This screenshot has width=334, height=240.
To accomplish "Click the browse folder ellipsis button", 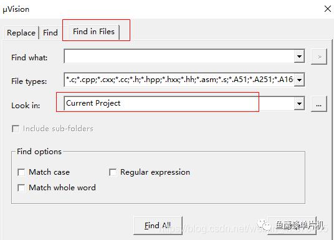I will (319, 104).
